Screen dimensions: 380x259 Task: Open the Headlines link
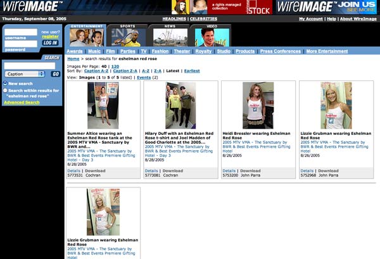(x=174, y=19)
